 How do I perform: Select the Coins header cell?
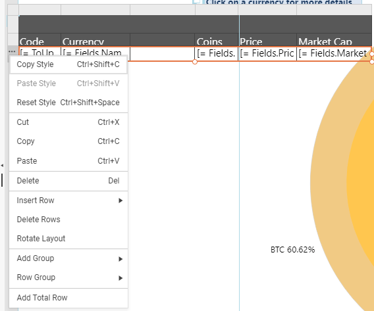point(217,40)
